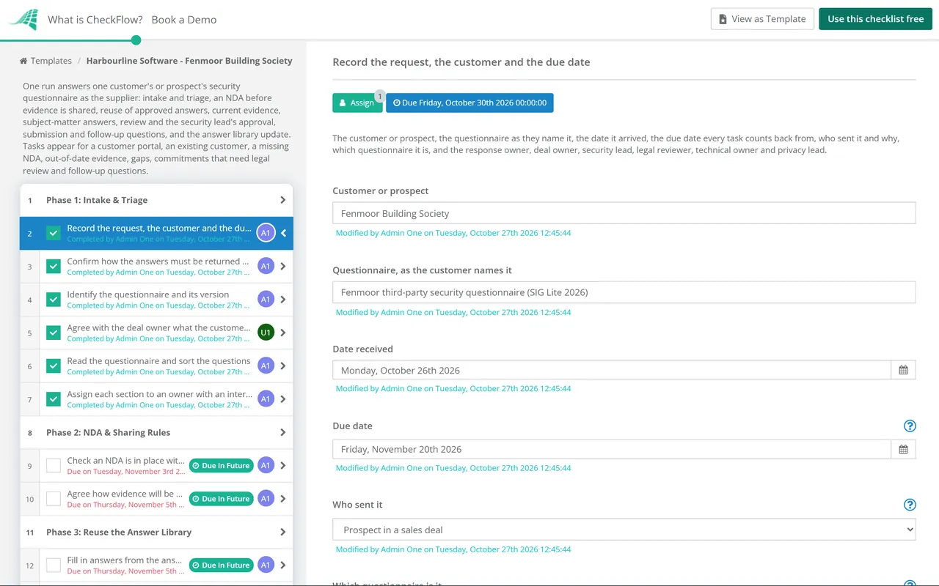Click Due date field showing November 20th
The height and width of the screenshot is (586, 939).
(612, 449)
